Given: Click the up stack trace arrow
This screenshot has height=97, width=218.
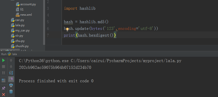Looking at the screenshot, I should 11,61.
